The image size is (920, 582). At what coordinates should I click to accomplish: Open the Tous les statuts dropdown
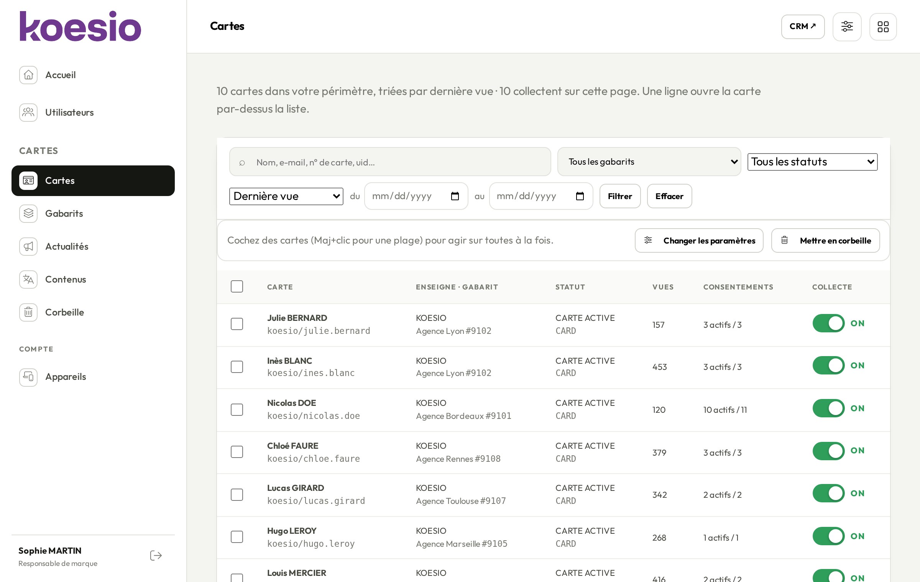(812, 162)
